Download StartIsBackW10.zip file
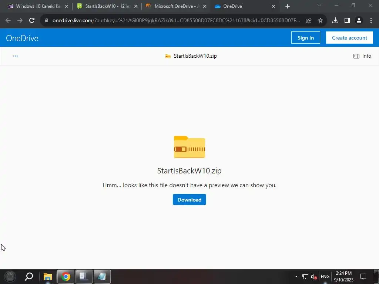 click(x=189, y=199)
